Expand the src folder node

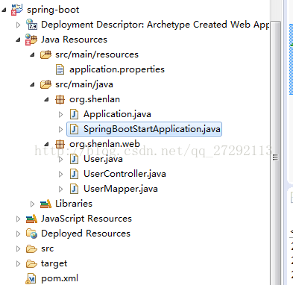(18, 249)
